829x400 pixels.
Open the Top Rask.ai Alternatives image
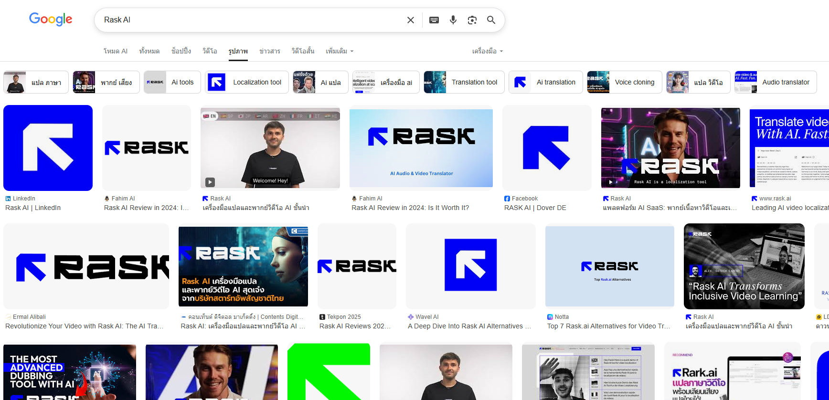610,266
